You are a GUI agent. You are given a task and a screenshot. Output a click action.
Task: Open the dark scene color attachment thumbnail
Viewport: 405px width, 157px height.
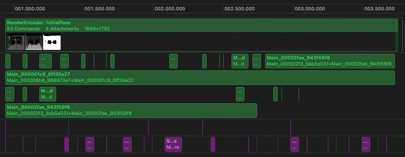pos(16,42)
